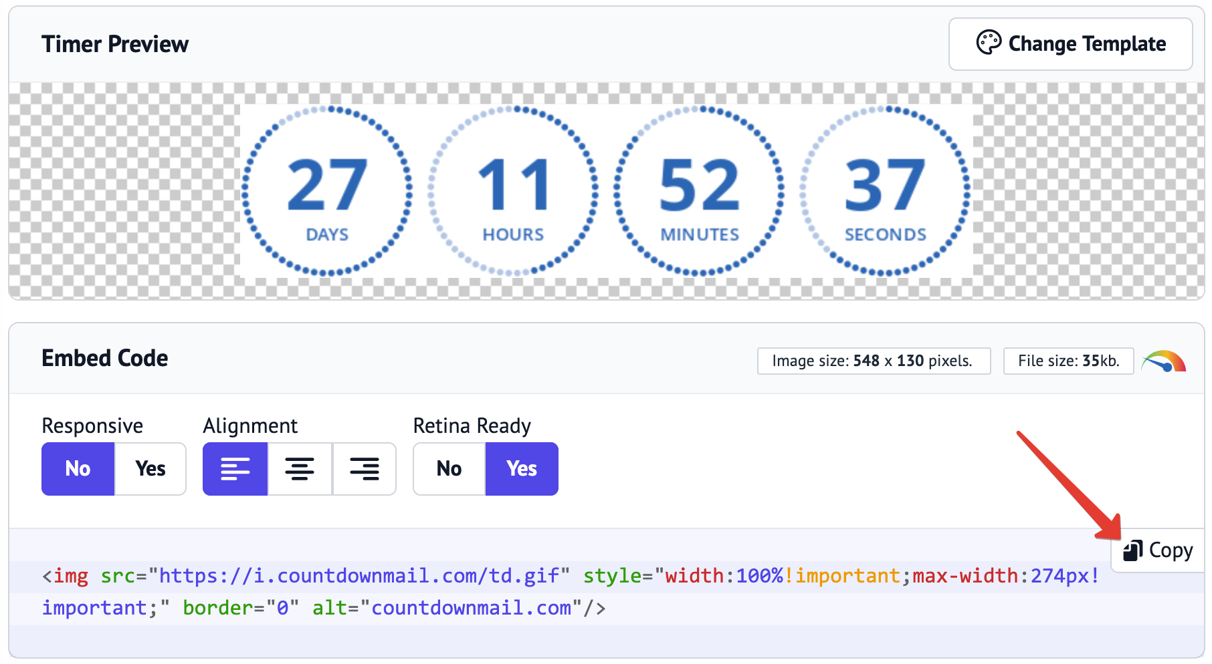Click the Alignment label
The height and width of the screenshot is (664, 1212).
[250, 426]
